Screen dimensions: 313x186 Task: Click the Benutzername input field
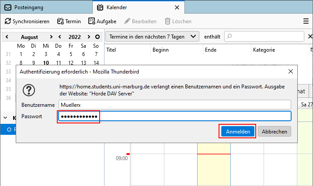175,105
